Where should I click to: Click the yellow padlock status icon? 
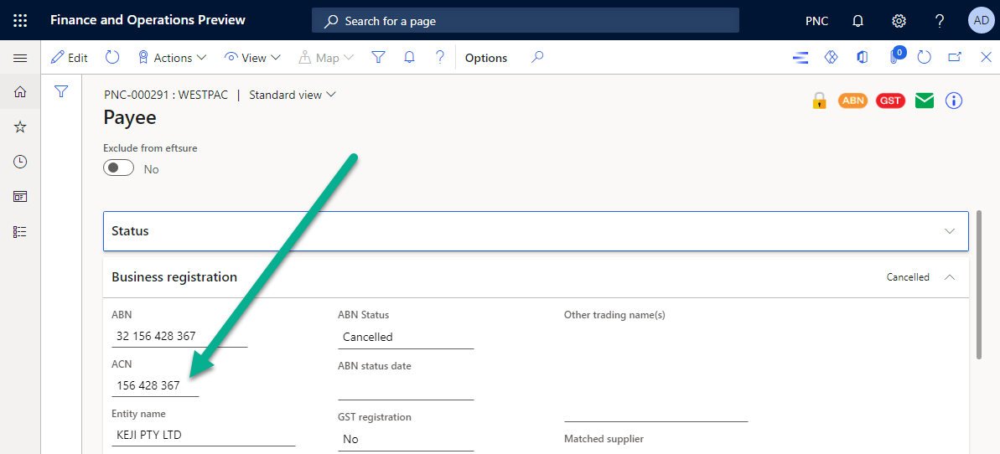pyautogui.click(x=820, y=101)
